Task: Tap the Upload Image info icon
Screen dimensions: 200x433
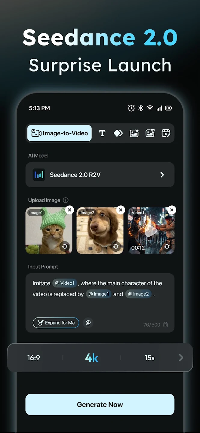Action: 66,200
